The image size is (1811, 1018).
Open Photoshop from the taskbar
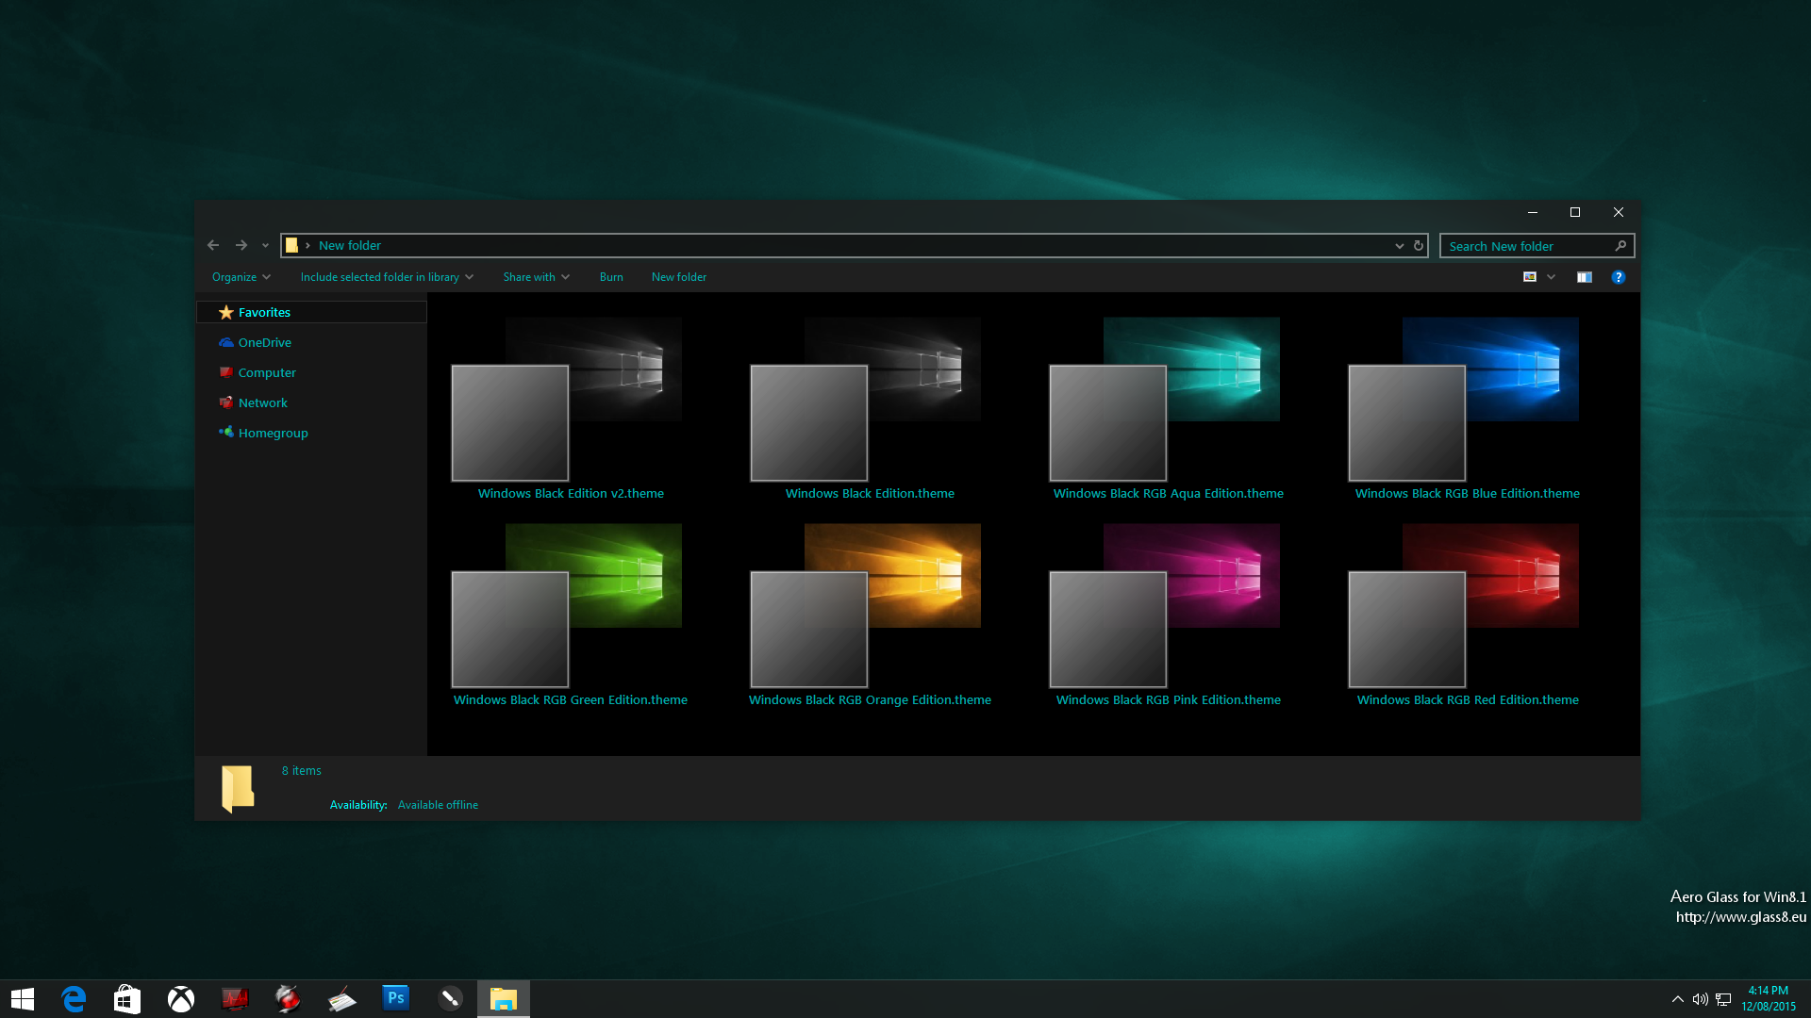point(395,998)
